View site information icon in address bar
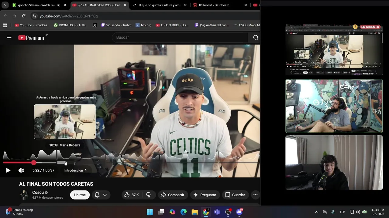 (x=34, y=16)
